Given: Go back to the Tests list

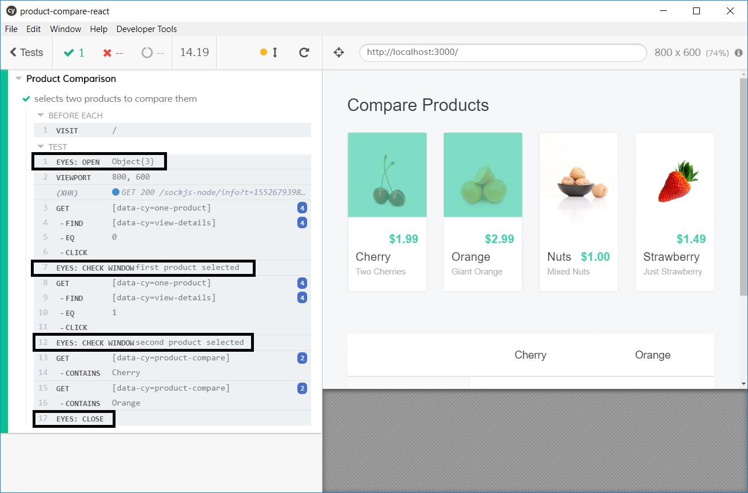Looking at the screenshot, I should click(x=26, y=53).
